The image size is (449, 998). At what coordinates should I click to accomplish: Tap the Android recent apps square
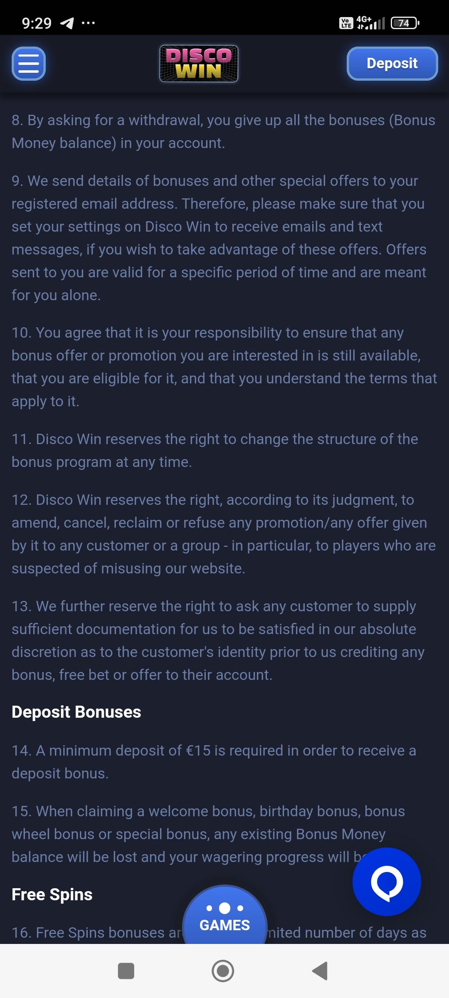pyautogui.click(x=126, y=971)
